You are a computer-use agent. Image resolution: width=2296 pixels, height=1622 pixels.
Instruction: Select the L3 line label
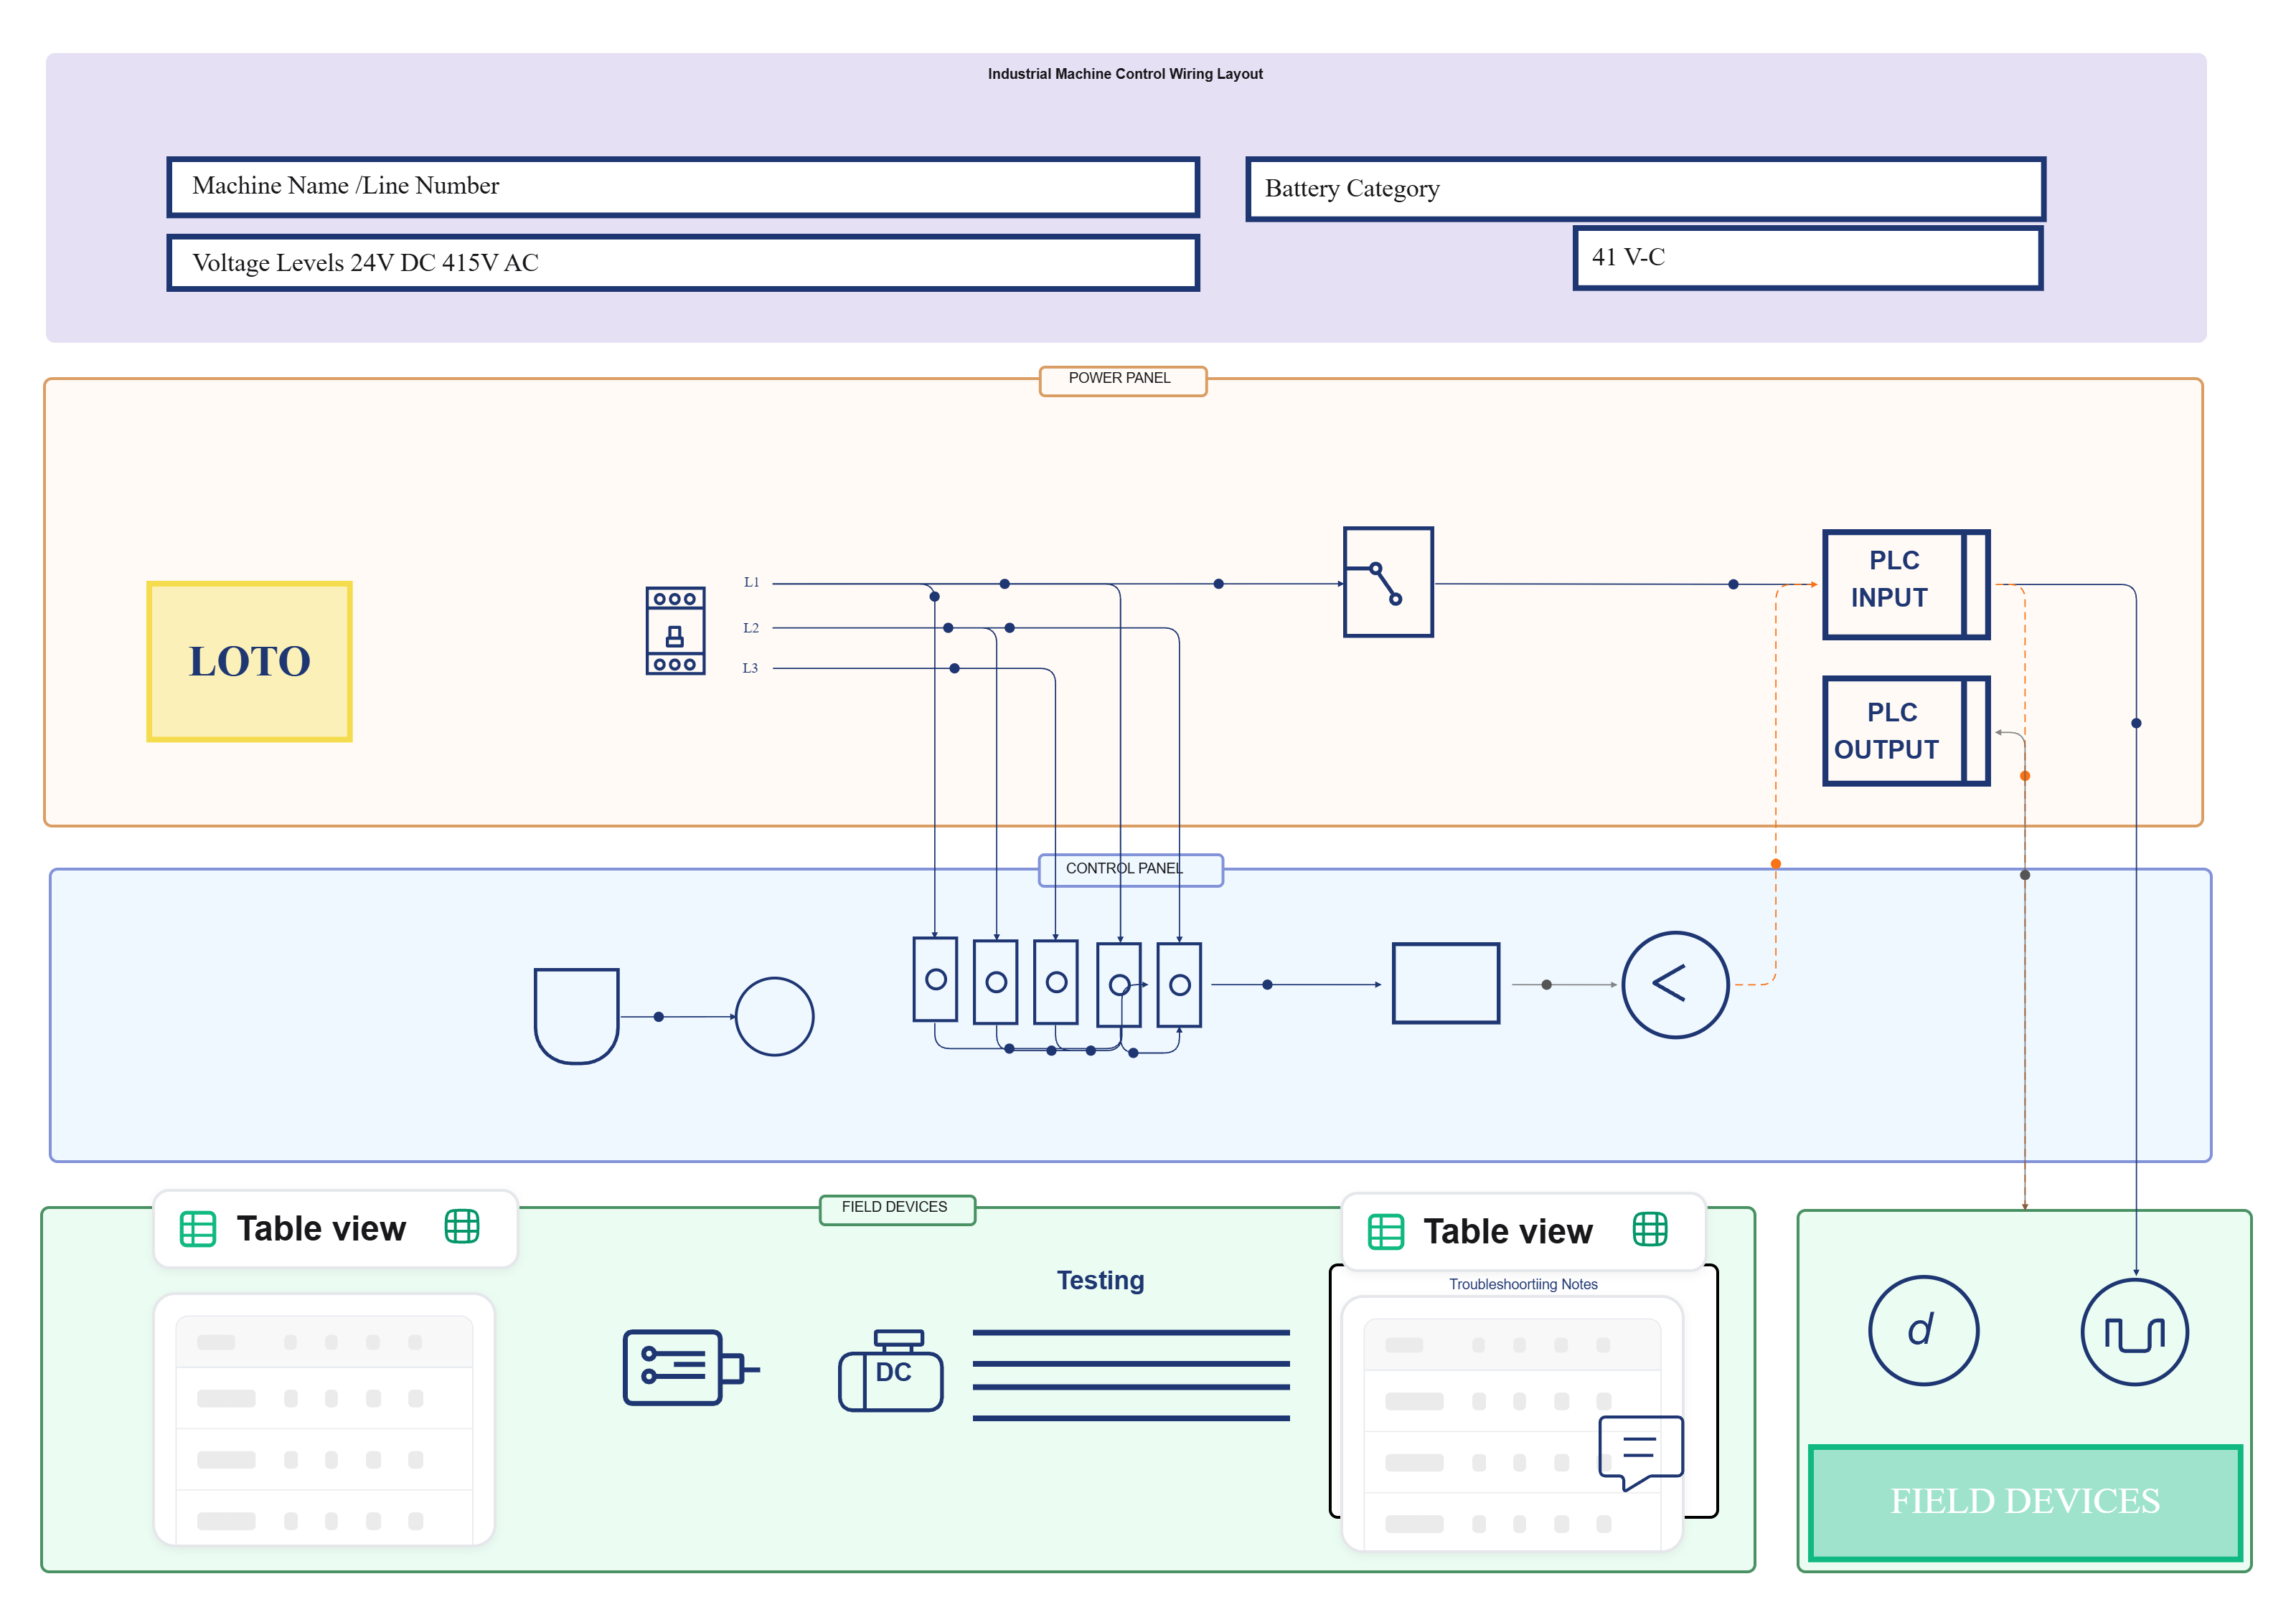coord(750,668)
